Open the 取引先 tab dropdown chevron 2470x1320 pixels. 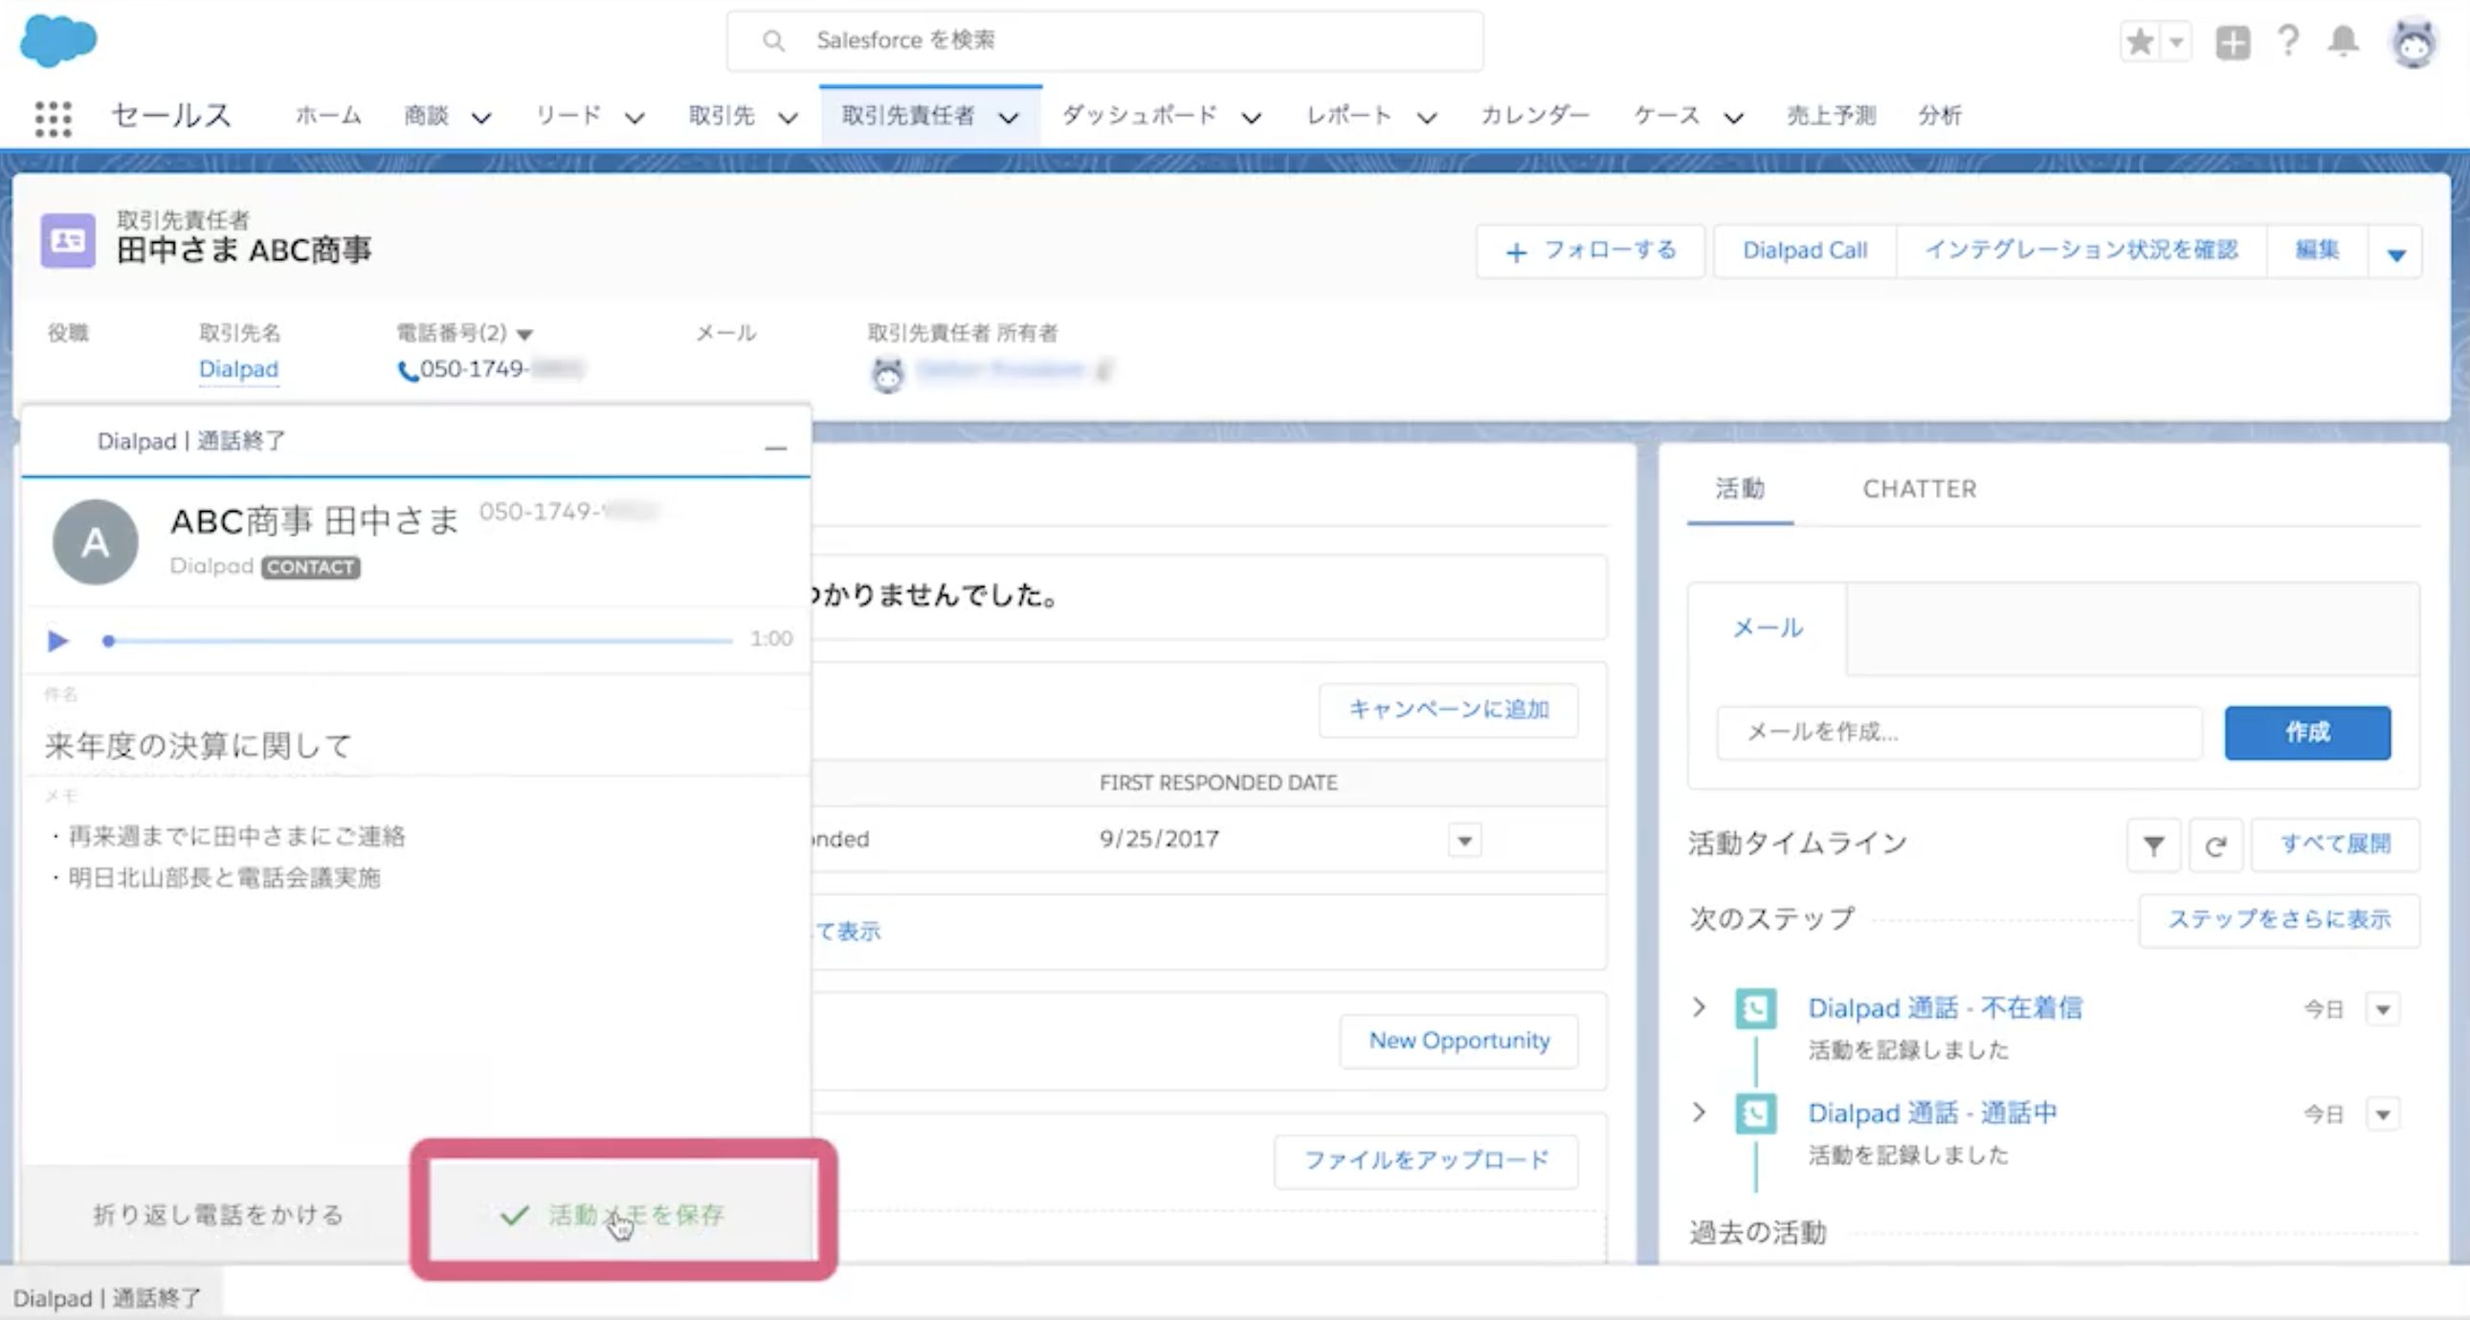[789, 118]
